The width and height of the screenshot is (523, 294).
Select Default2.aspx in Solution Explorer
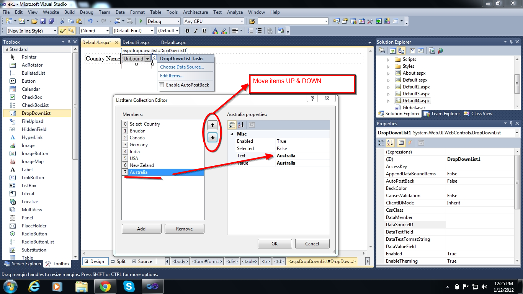point(416,87)
